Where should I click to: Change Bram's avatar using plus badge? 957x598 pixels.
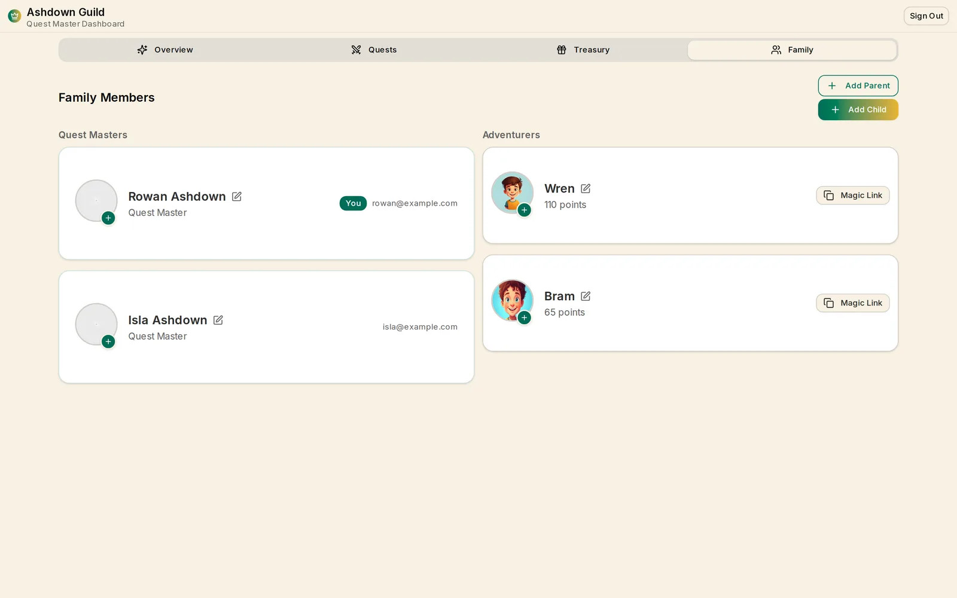click(x=525, y=318)
